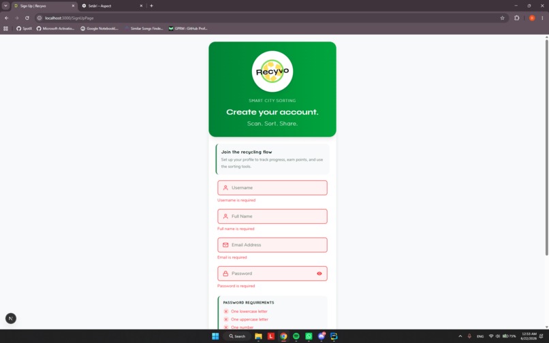Image resolution: width=549 pixels, height=343 pixels.
Task: Click the user icon in Username field
Action: coord(225,188)
